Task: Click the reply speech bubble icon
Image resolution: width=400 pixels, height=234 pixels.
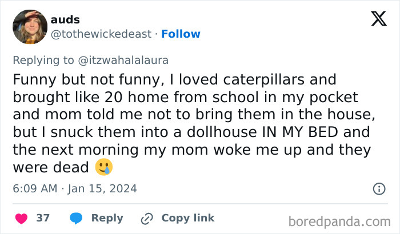Action: tap(76, 218)
